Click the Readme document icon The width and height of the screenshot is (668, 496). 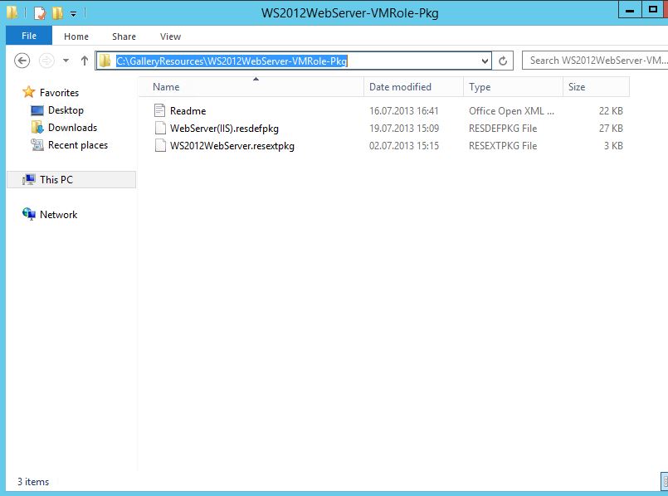pos(160,110)
